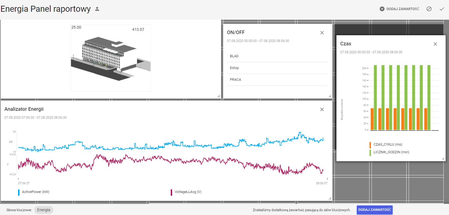Viewport: 449px width, 215px height.
Task: Click the top DODAJ ZAWARTOŚĆ button with plus icon
Action: [x=399, y=9]
